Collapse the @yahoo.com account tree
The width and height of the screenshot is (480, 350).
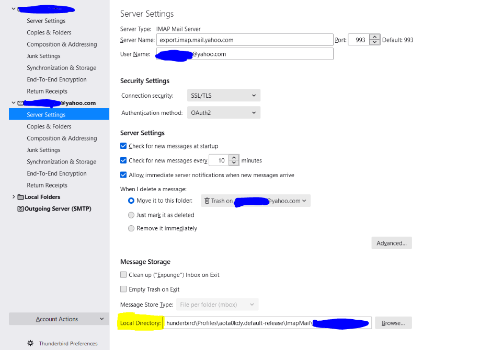point(14,103)
